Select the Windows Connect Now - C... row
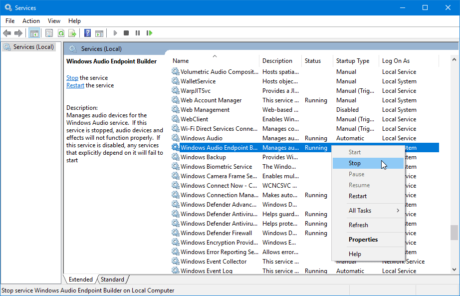The height and width of the screenshot is (296, 460). tap(251, 186)
